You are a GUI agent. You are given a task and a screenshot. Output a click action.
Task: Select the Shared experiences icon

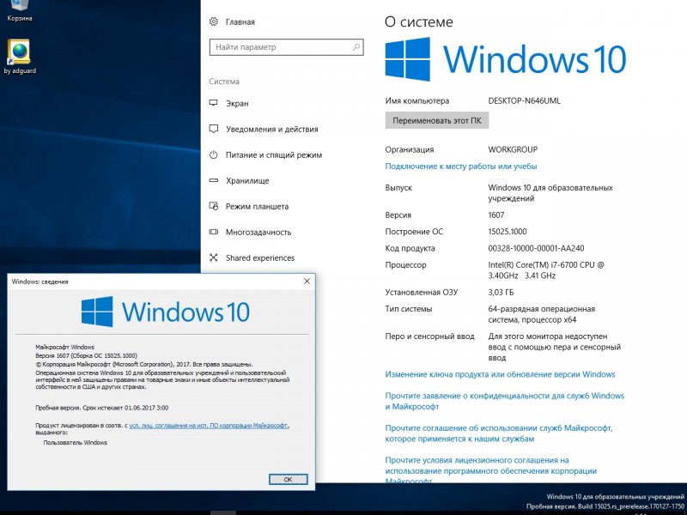[213, 257]
